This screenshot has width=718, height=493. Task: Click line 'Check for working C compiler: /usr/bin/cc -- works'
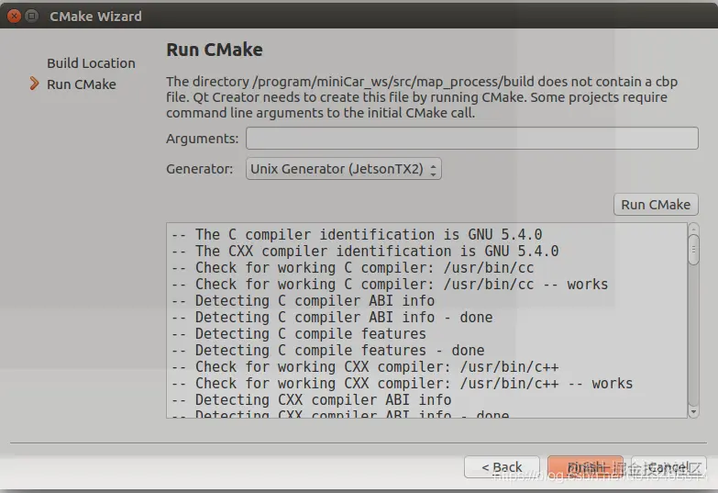click(x=390, y=285)
